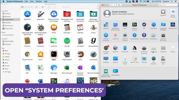Open Bluetooth preferences
This screenshot has height=100, width=179.
tap(125, 49)
